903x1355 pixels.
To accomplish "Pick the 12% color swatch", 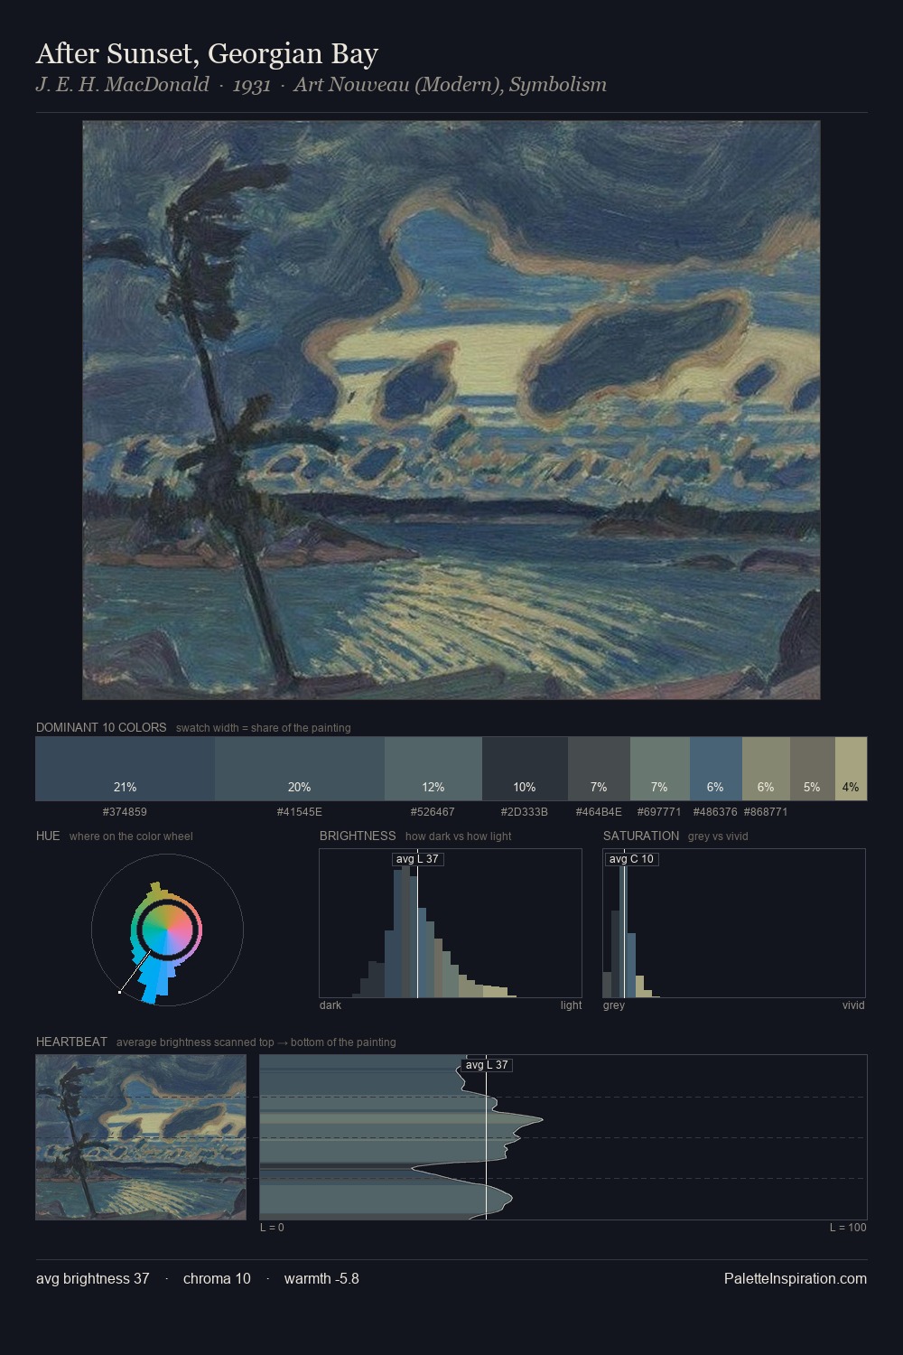I will click(x=433, y=769).
